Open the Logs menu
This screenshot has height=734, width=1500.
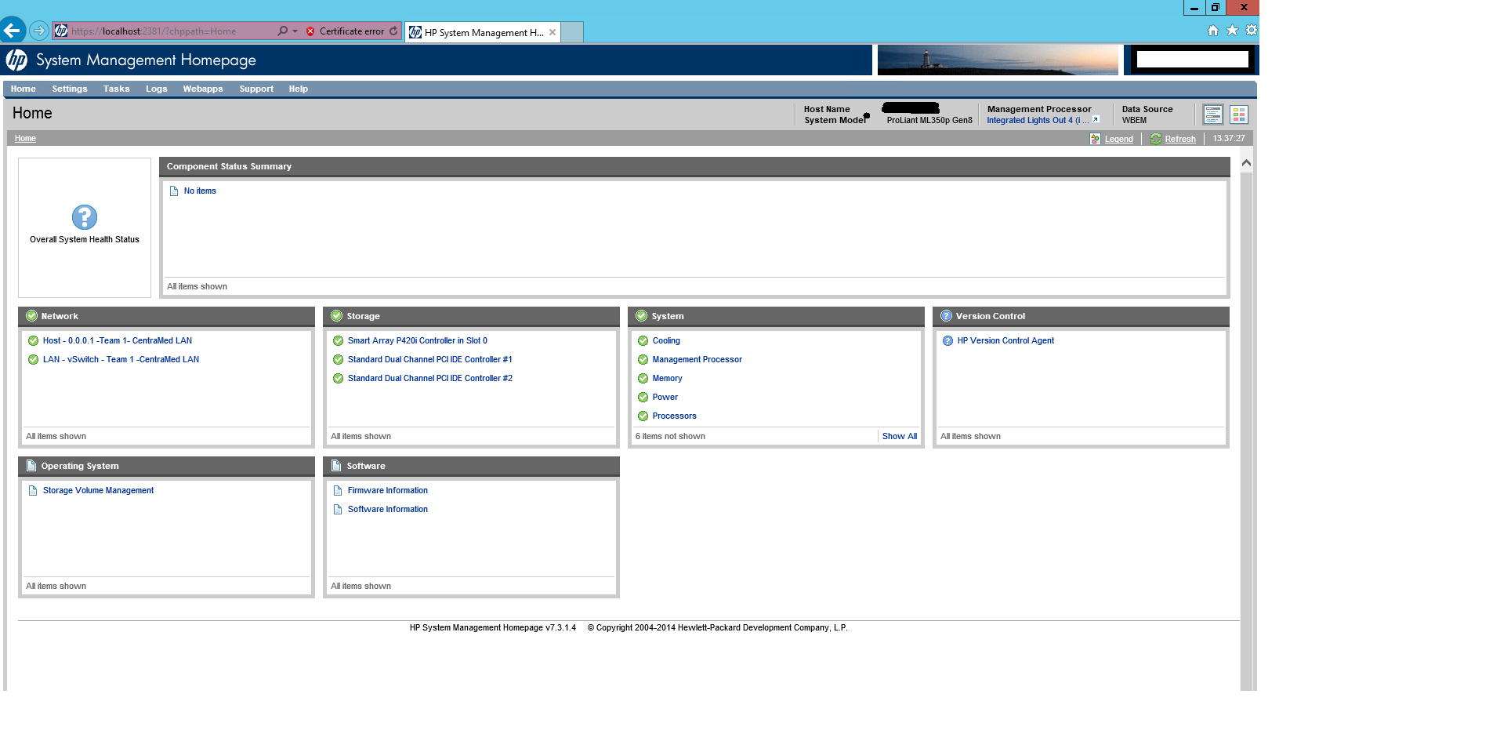pos(156,89)
